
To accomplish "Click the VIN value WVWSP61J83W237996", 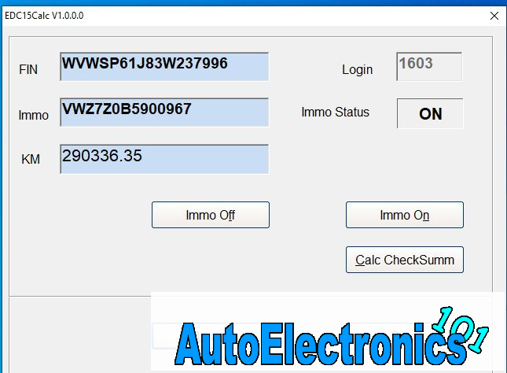I will [x=145, y=64].
